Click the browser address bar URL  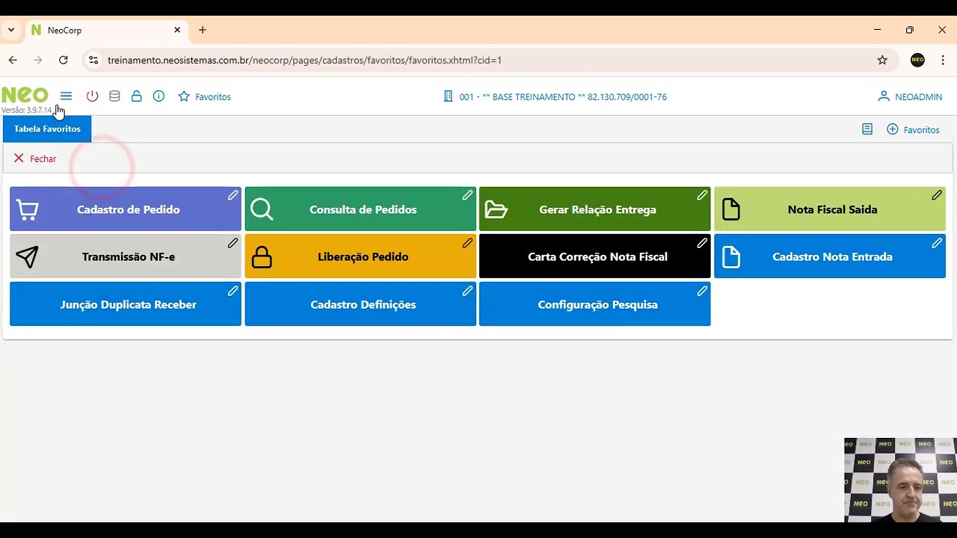click(x=304, y=60)
